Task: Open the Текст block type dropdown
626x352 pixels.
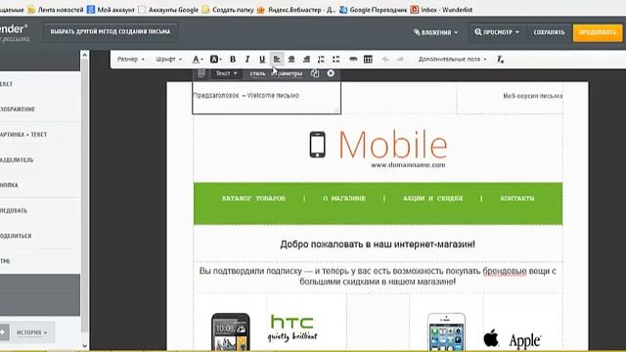Action: tap(226, 73)
